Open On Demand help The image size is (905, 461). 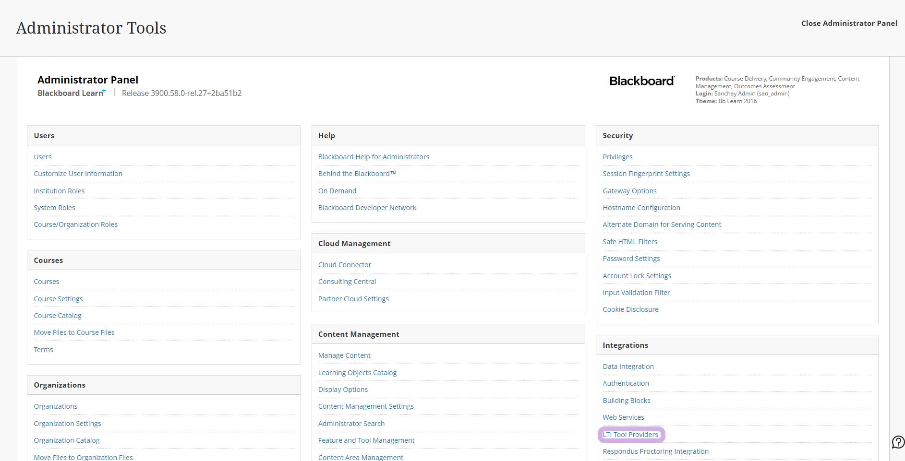[x=337, y=191]
